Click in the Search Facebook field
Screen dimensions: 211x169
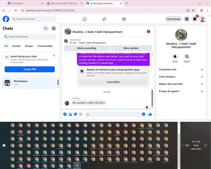[x=34, y=19]
